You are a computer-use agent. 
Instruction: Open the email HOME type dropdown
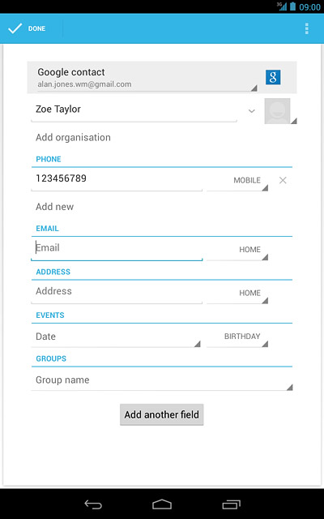coord(237,250)
